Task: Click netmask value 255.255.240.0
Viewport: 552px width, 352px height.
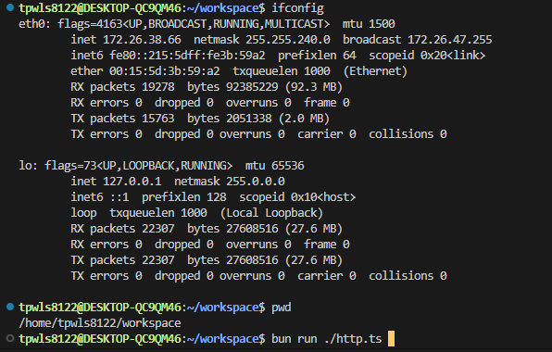Action: tap(288, 40)
